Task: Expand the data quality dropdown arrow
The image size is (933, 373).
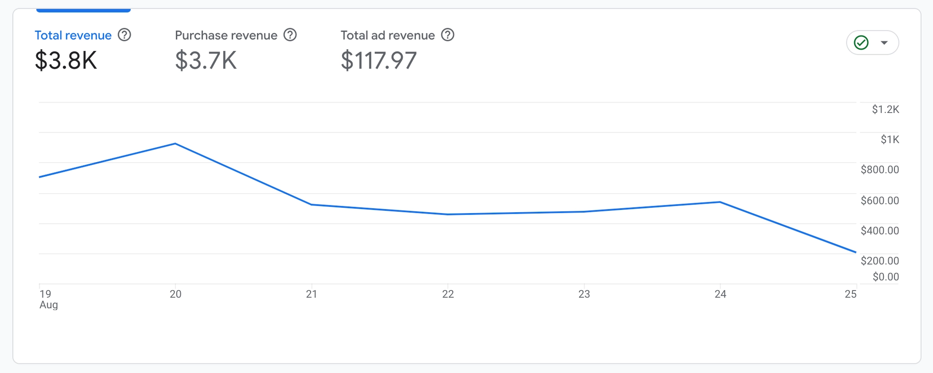Action: click(x=884, y=43)
